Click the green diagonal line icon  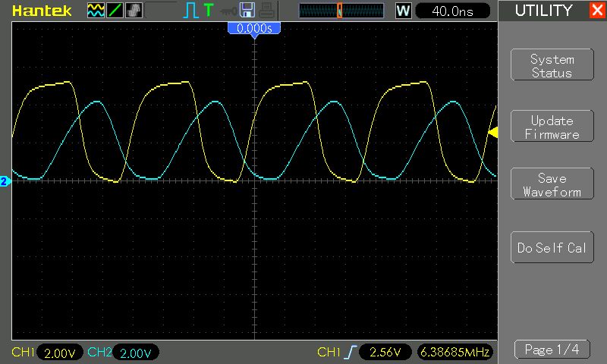click(115, 11)
